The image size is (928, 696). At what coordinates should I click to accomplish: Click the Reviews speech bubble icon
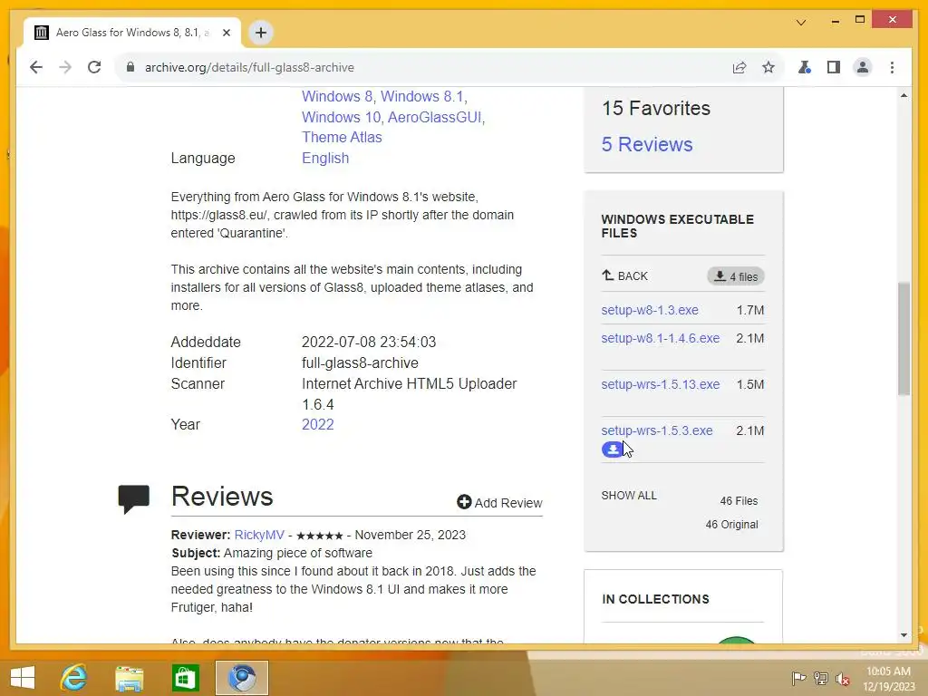click(134, 498)
